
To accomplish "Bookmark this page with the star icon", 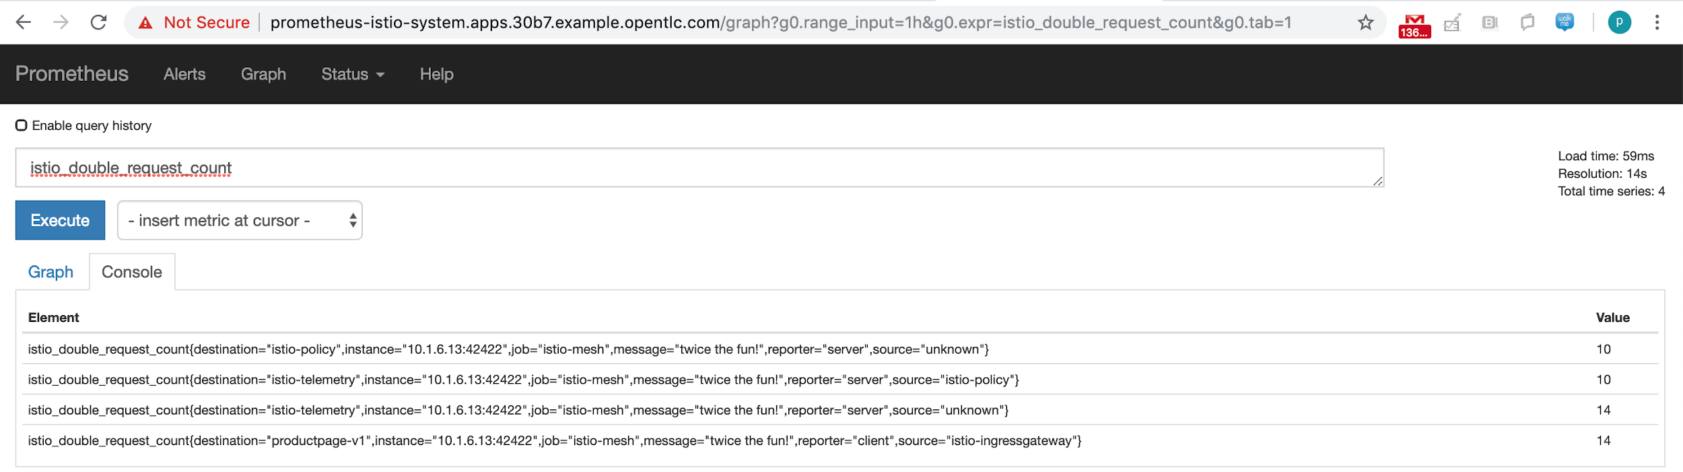I will coord(1365,23).
